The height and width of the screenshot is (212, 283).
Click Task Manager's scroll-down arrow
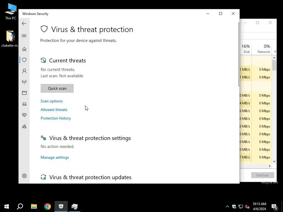click(274, 161)
